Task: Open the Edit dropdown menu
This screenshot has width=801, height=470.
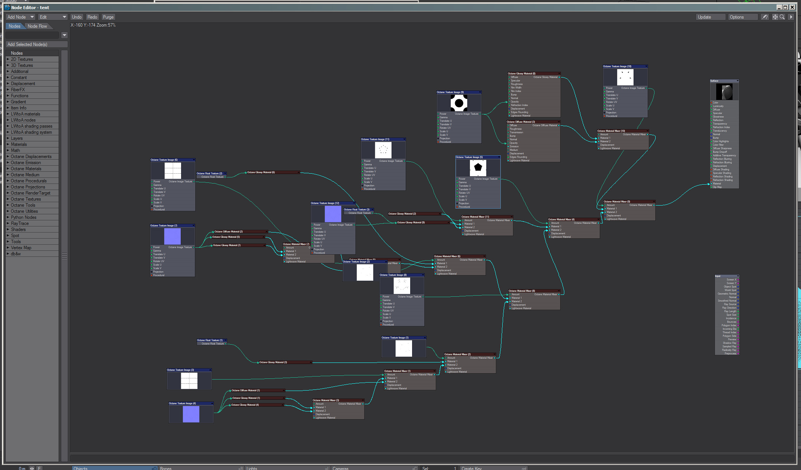Action: 53,17
